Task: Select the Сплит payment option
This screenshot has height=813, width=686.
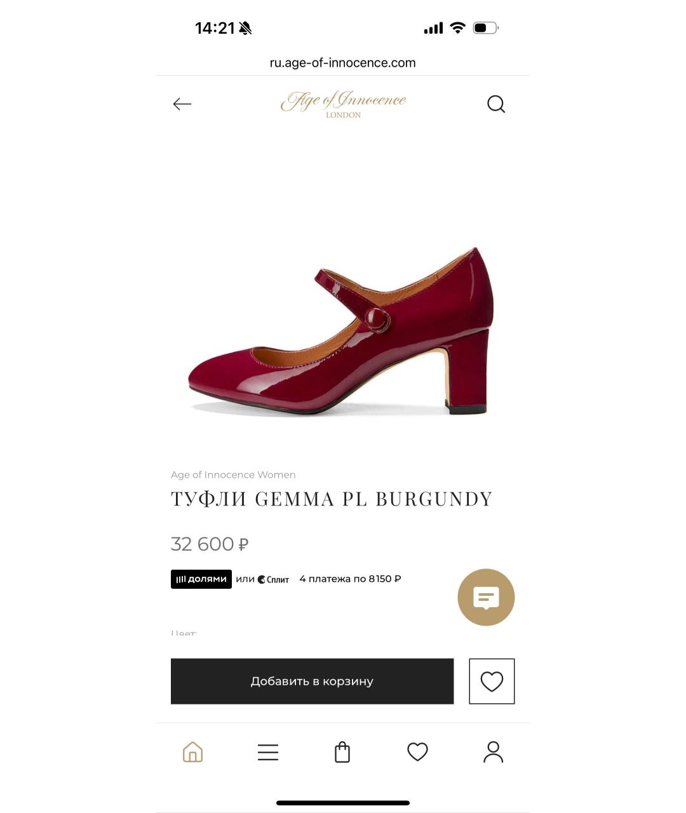Action: click(x=273, y=579)
